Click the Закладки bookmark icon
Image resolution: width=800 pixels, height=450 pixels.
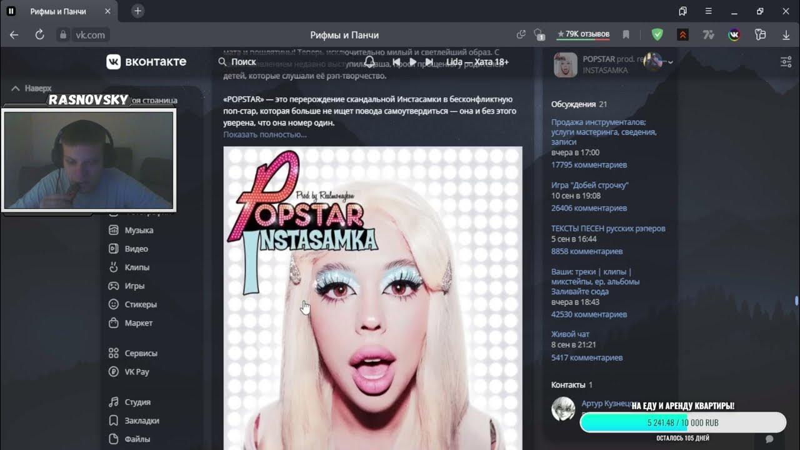[114, 421]
